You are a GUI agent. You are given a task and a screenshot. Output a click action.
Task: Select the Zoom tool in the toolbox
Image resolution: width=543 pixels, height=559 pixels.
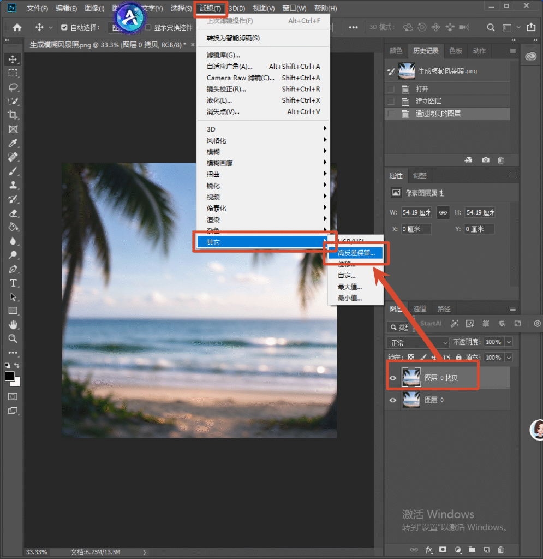point(13,338)
